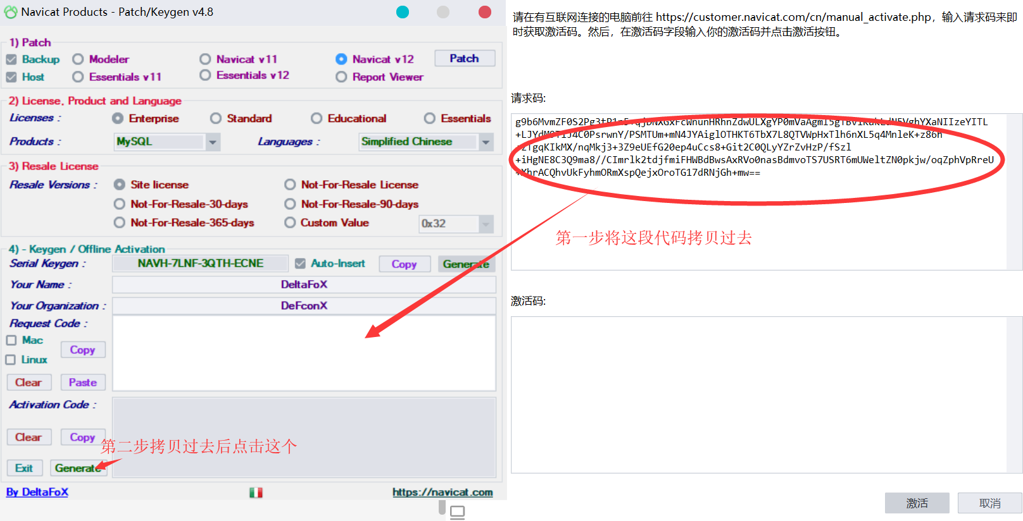
Task: Click the 激活 activate button
Action: click(x=917, y=503)
